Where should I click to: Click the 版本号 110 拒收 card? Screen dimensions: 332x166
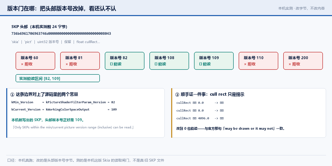point(258,61)
